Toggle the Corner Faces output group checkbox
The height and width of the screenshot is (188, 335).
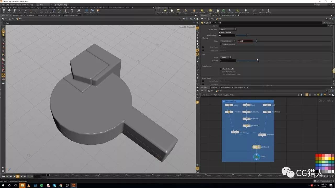203,81
